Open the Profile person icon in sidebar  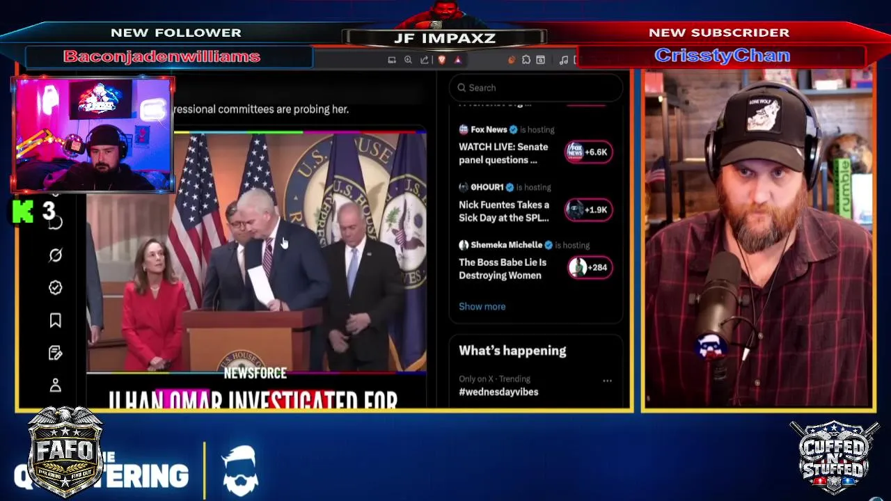[56, 385]
